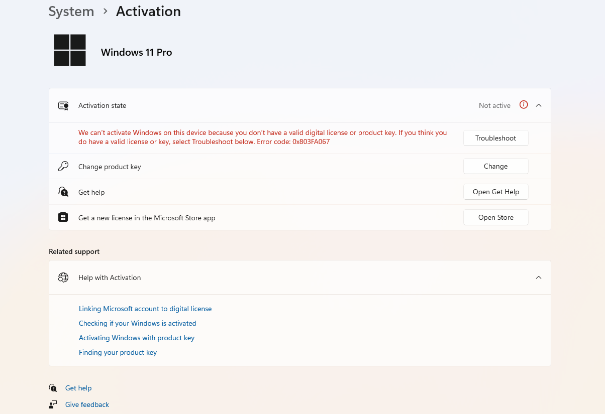Click the Give feedback link

pyautogui.click(x=86, y=404)
